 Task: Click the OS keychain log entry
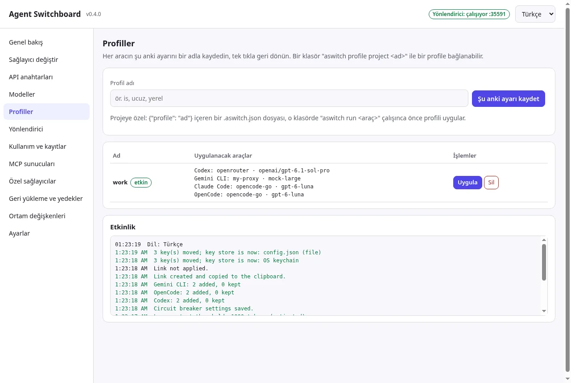point(207,261)
